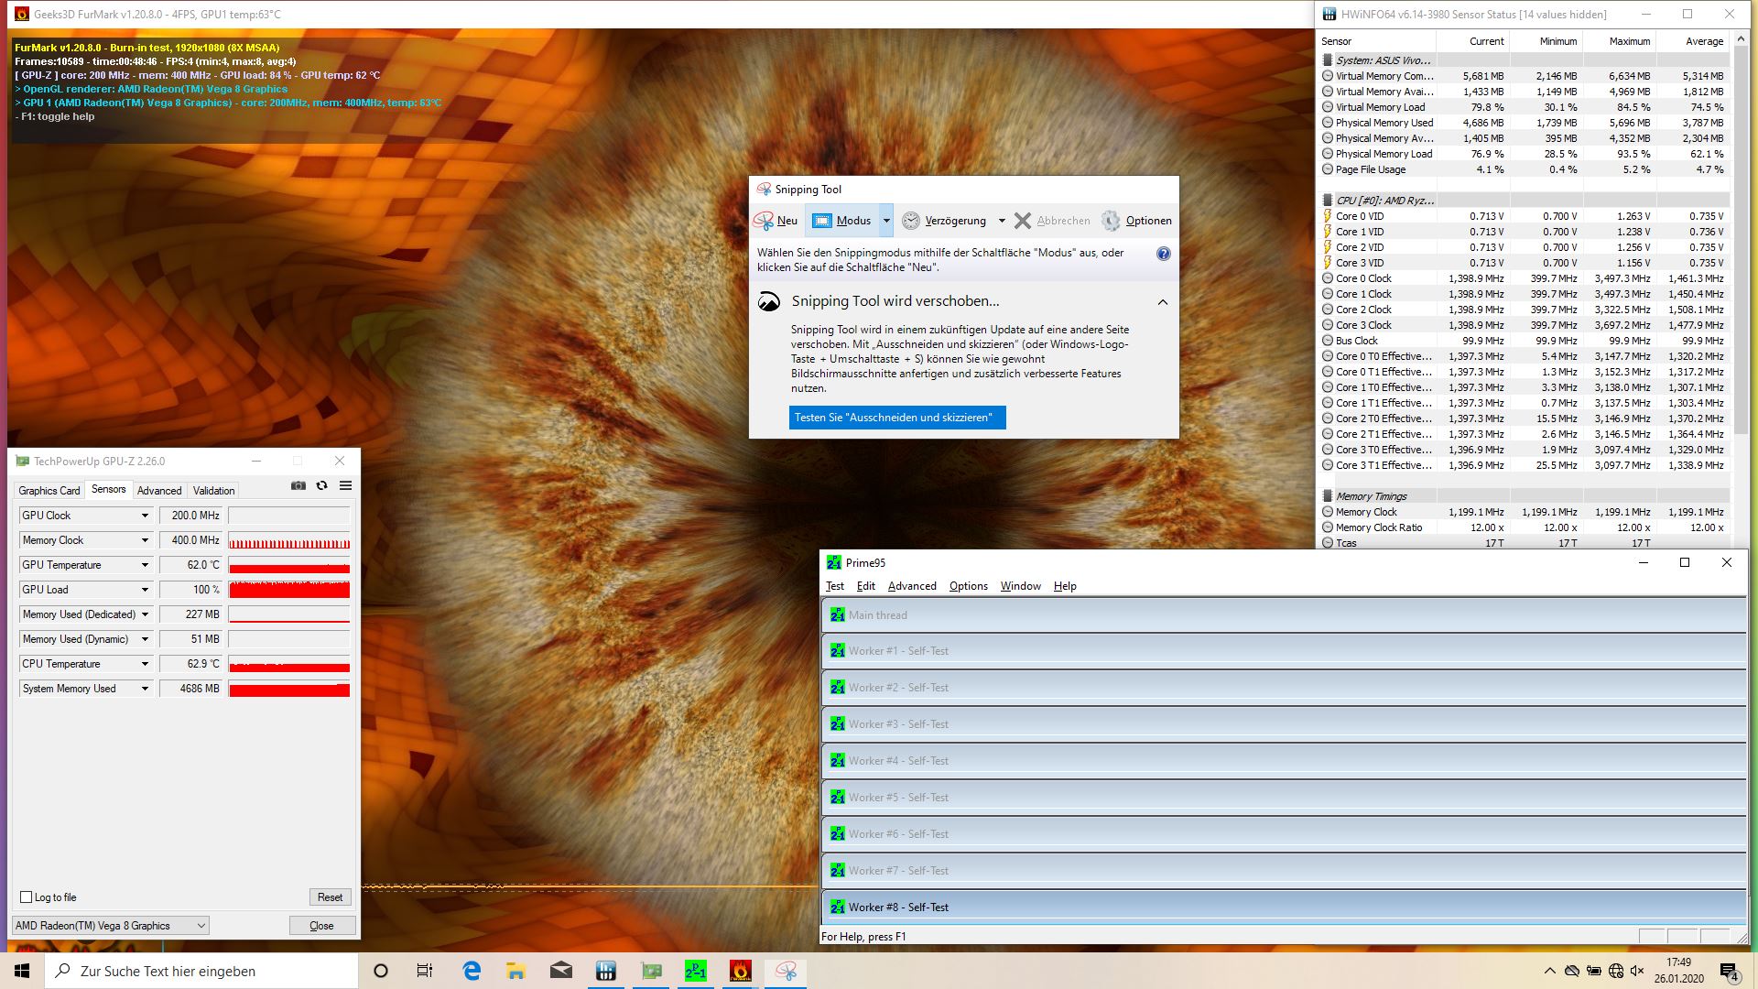Switch to GPU-Z taskbar icon
The image size is (1758, 989).
click(651, 971)
